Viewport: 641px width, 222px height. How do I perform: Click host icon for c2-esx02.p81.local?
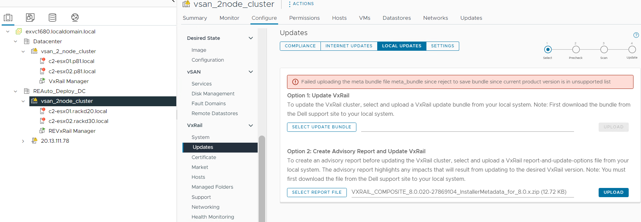point(42,71)
